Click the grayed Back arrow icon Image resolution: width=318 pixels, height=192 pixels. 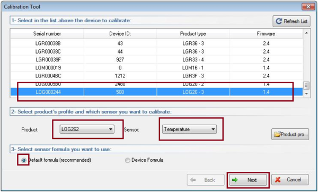click(x=193, y=180)
